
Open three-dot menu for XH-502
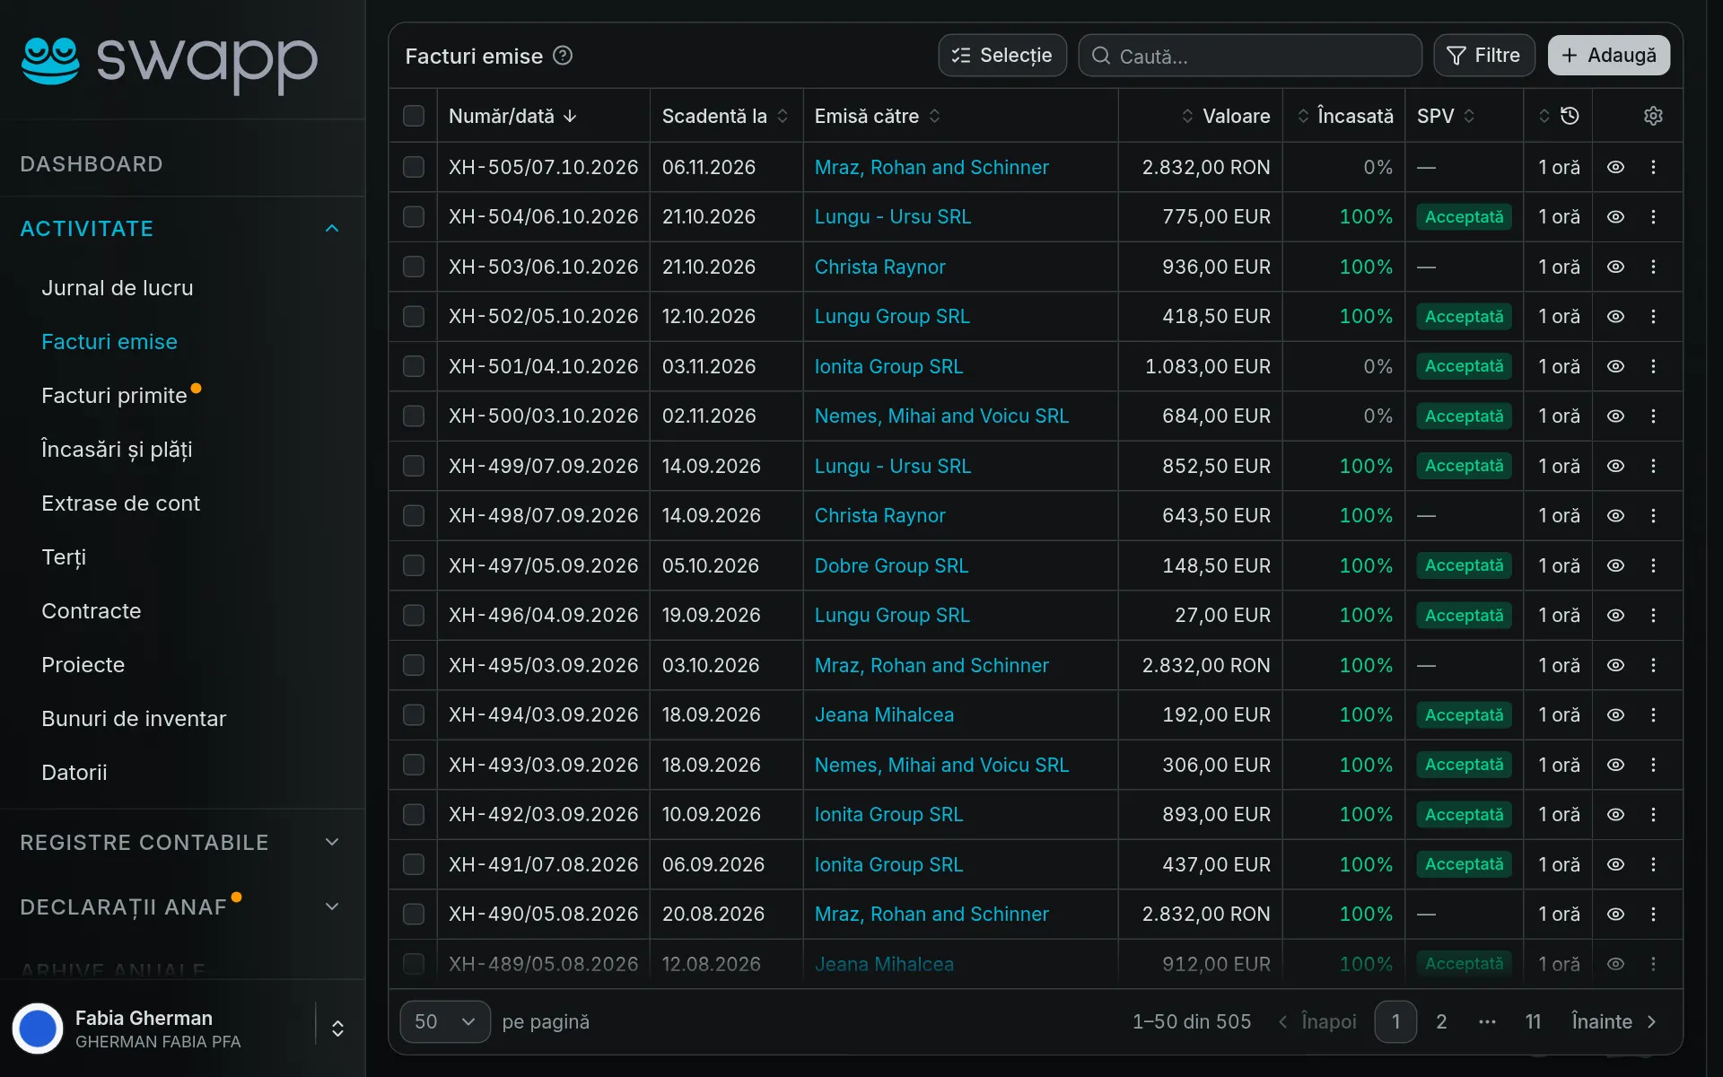click(1653, 316)
